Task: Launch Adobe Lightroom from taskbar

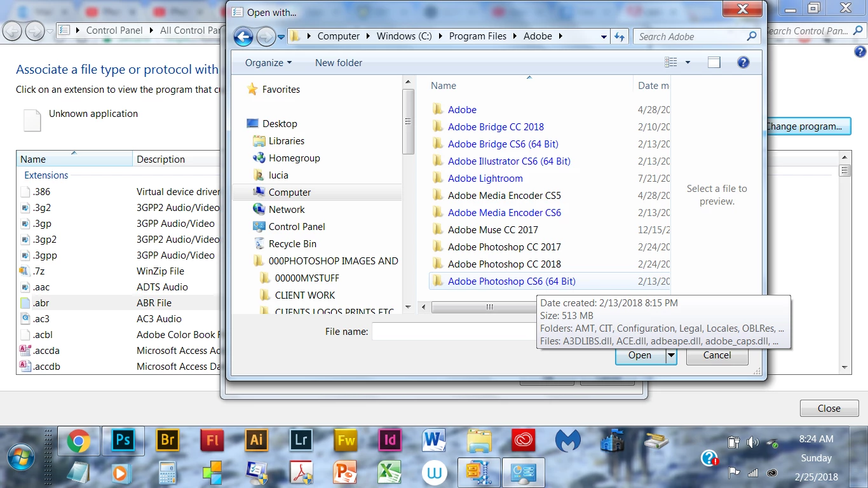Action: (301, 440)
